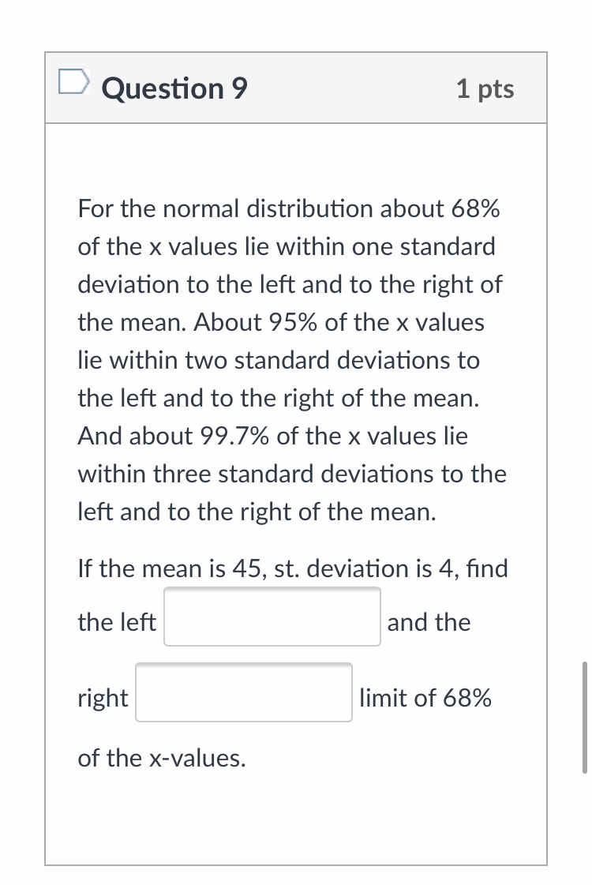Click the "If the mean is 45" line

pos(169,568)
